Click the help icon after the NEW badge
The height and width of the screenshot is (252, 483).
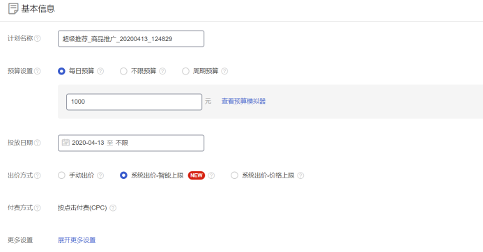tap(211, 175)
